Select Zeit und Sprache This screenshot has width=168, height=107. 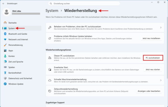coord(22,62)
